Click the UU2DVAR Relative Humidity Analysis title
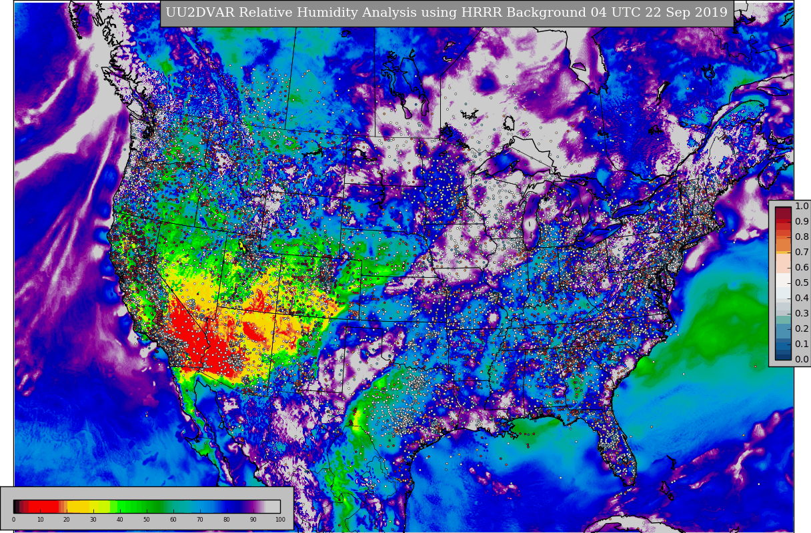811x533 pixels. [446, 13]
